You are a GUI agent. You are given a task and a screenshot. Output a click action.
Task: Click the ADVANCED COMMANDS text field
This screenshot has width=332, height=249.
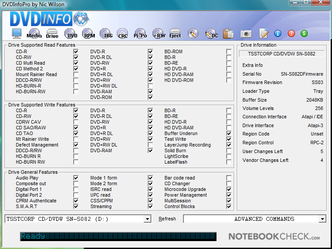pyautogui.click(x=252, y=219)
